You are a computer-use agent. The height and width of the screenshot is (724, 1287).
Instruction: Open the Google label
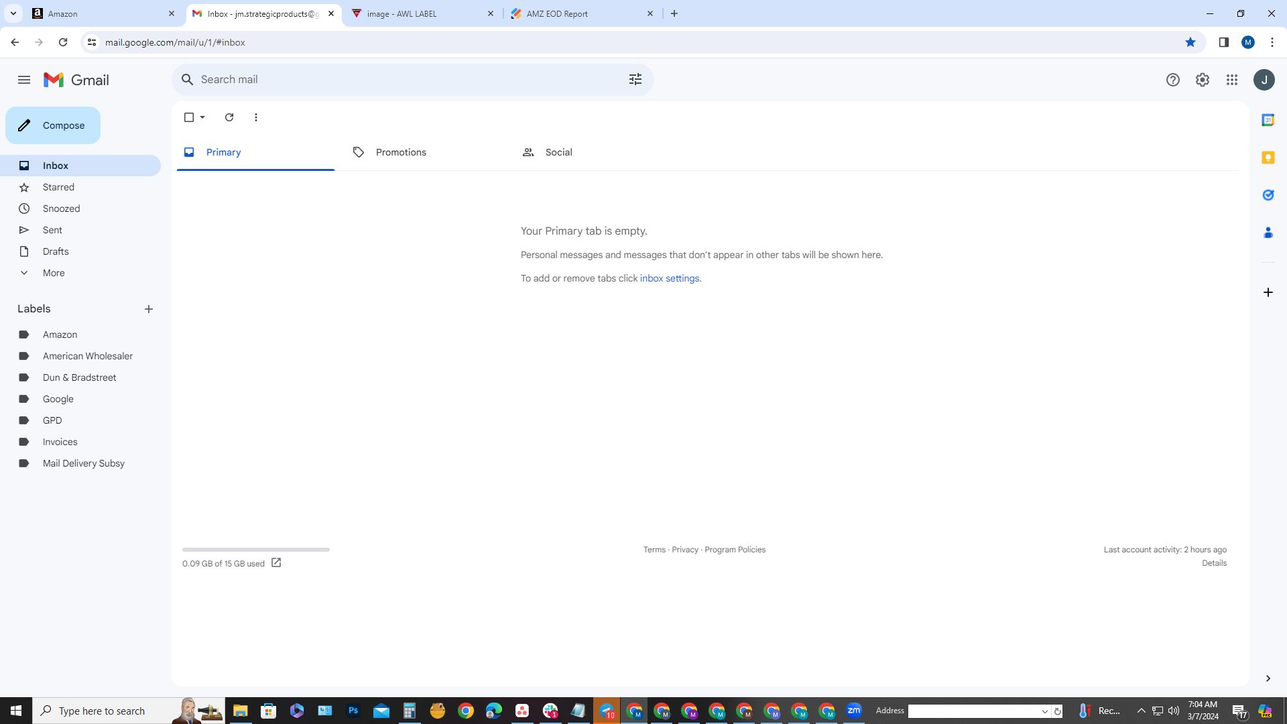[x=80, y=399]
